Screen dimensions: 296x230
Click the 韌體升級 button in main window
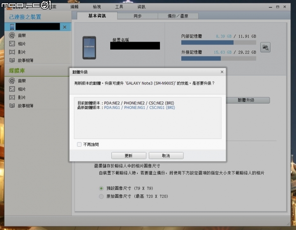pos(247,100)
